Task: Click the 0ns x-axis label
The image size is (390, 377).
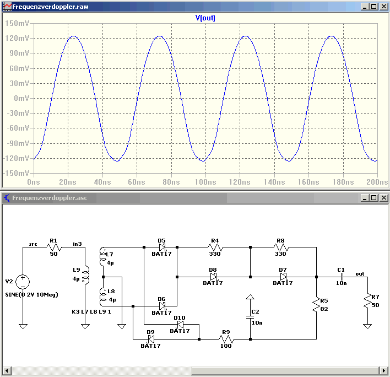Action: tap(34, 182)
